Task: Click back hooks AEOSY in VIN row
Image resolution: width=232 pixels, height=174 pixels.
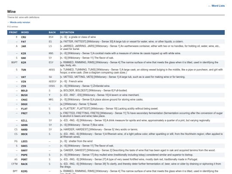Action: point(52,81)
